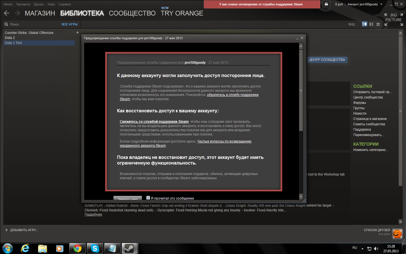Open 'Частые вопросы по возвращению' link

224,141
